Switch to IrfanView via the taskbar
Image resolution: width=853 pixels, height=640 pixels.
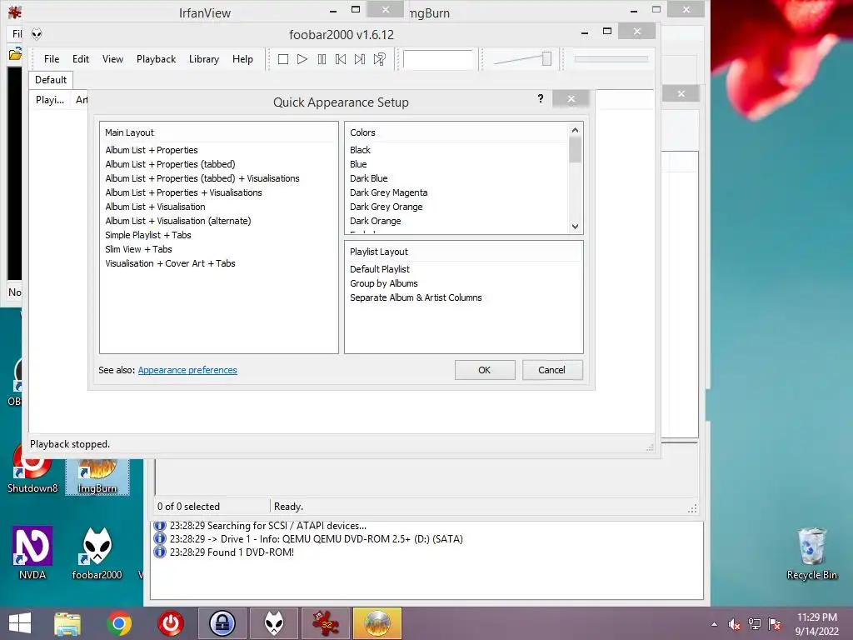[x=326, y=623]
